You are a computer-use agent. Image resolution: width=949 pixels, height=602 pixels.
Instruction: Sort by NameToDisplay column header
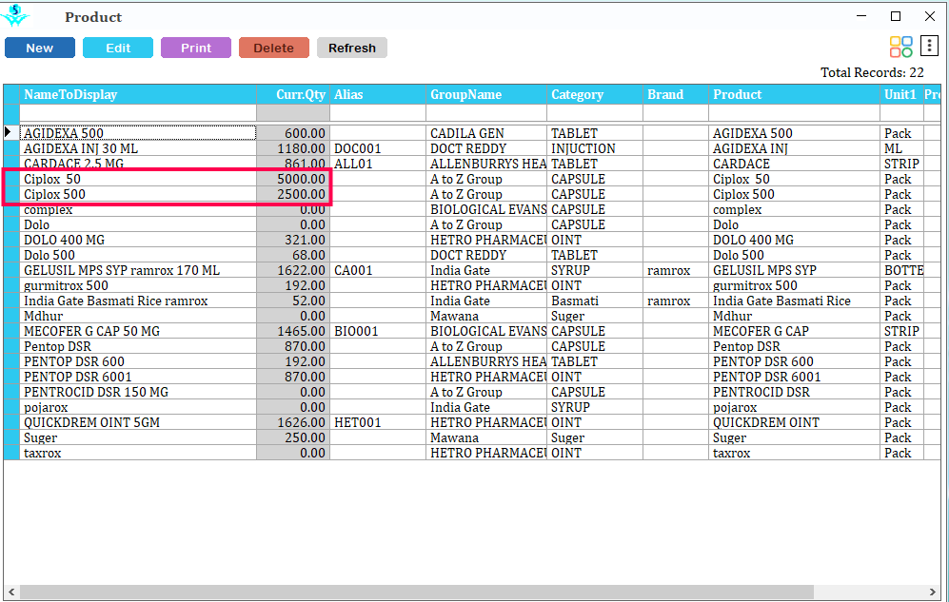point(138,94)
